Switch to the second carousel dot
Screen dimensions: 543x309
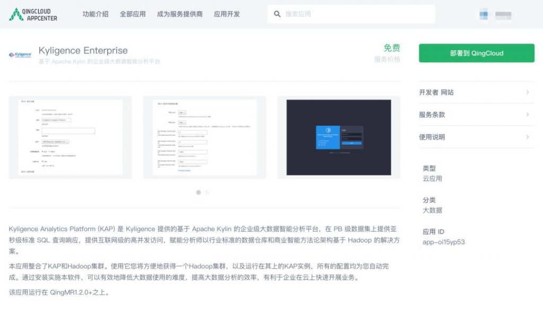coord(207,192)
